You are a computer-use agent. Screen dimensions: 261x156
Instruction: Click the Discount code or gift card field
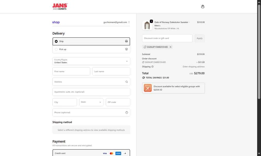point(167,38)
